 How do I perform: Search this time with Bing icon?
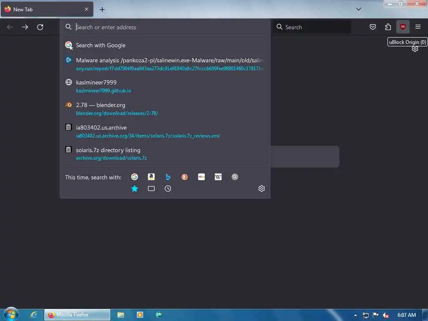pyautogui.click(x=168, y=177)
